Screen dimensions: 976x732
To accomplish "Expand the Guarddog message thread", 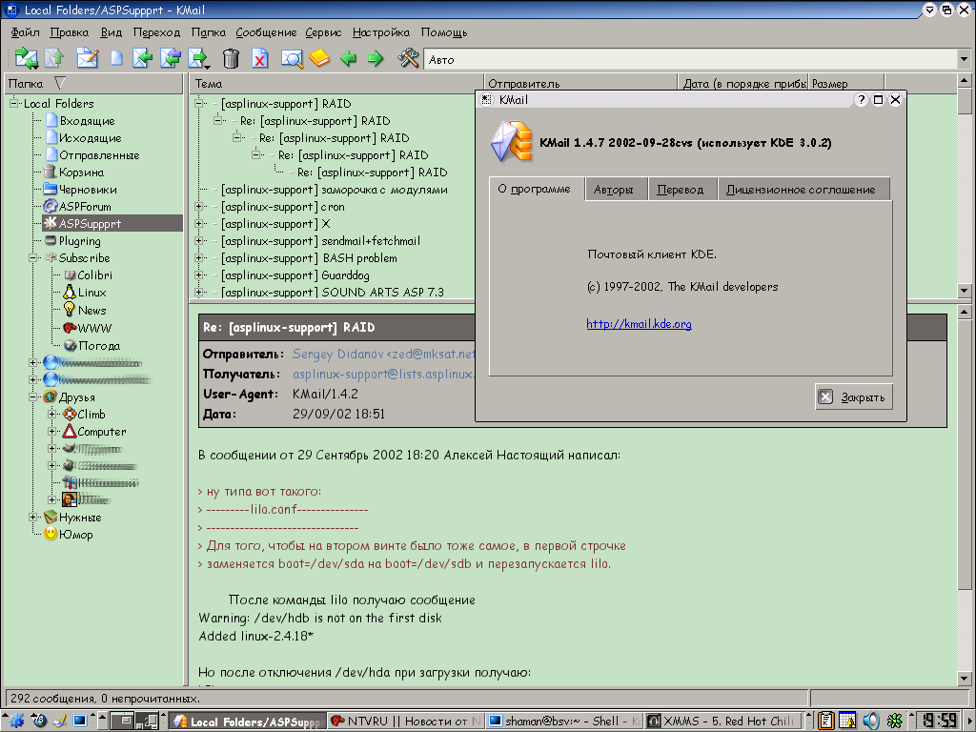I will click(x=199, y=275).
